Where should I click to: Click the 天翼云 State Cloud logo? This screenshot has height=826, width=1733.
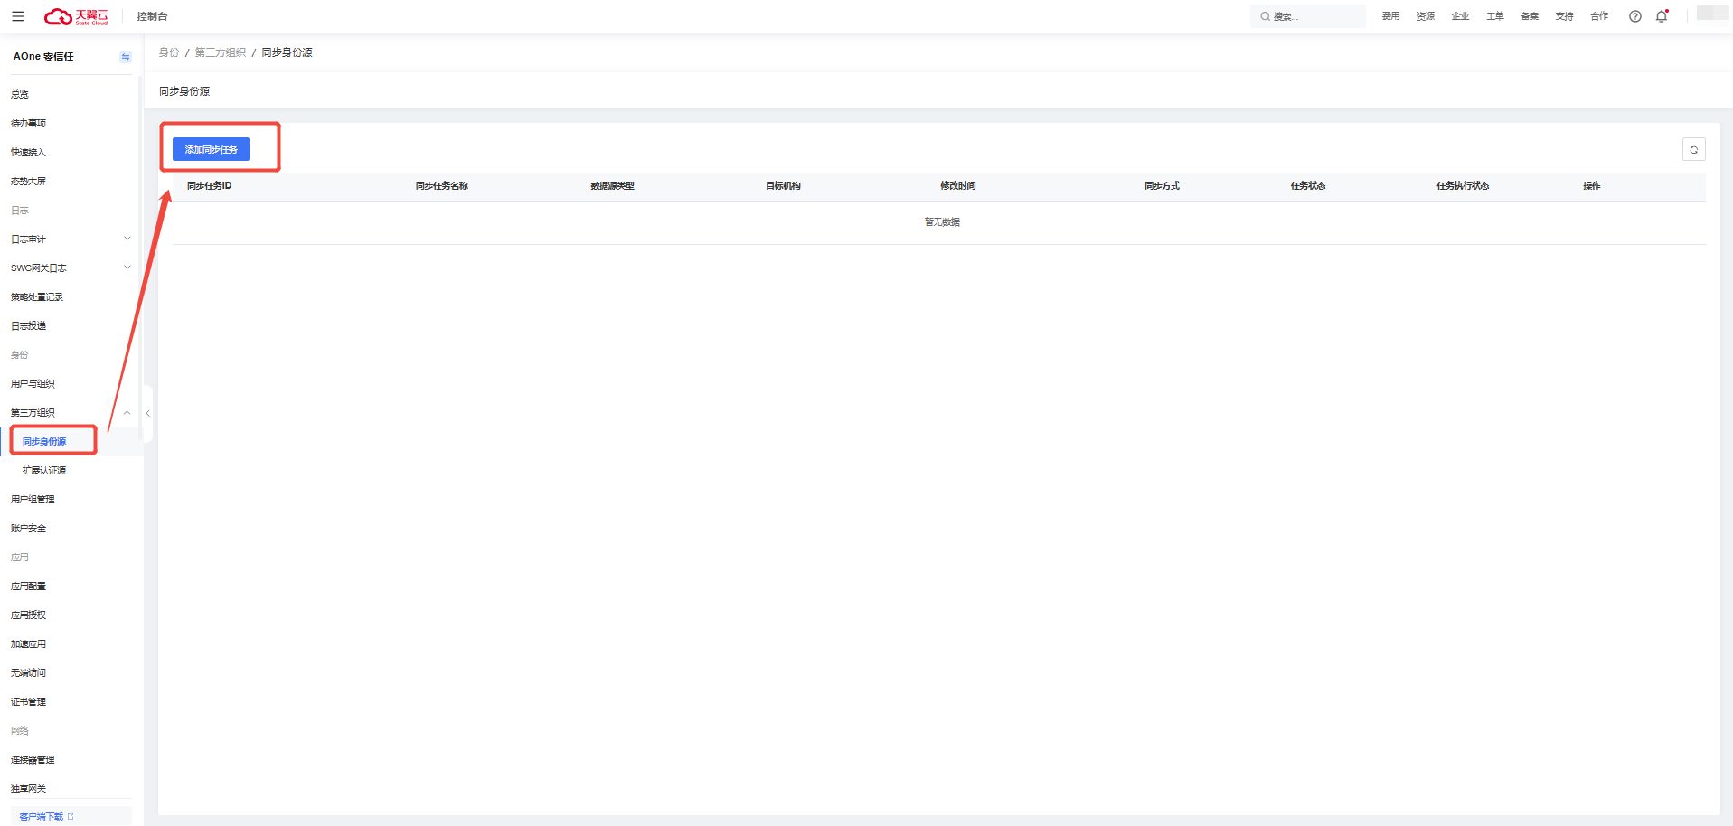pyautogui.click(x=76, y=16)
